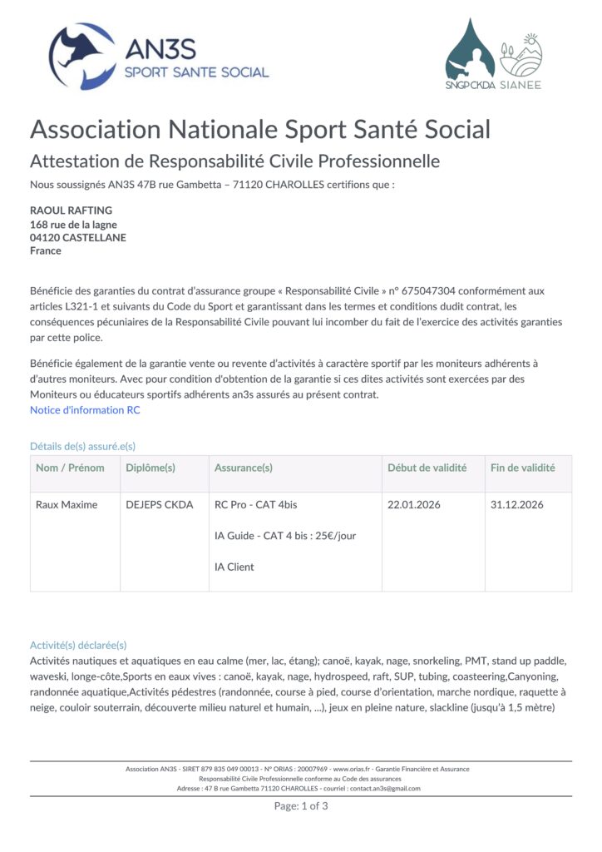Screen dimensions: 602x852
Task: Click the 22.01.2026 start date cell
Action: [414, 504]
